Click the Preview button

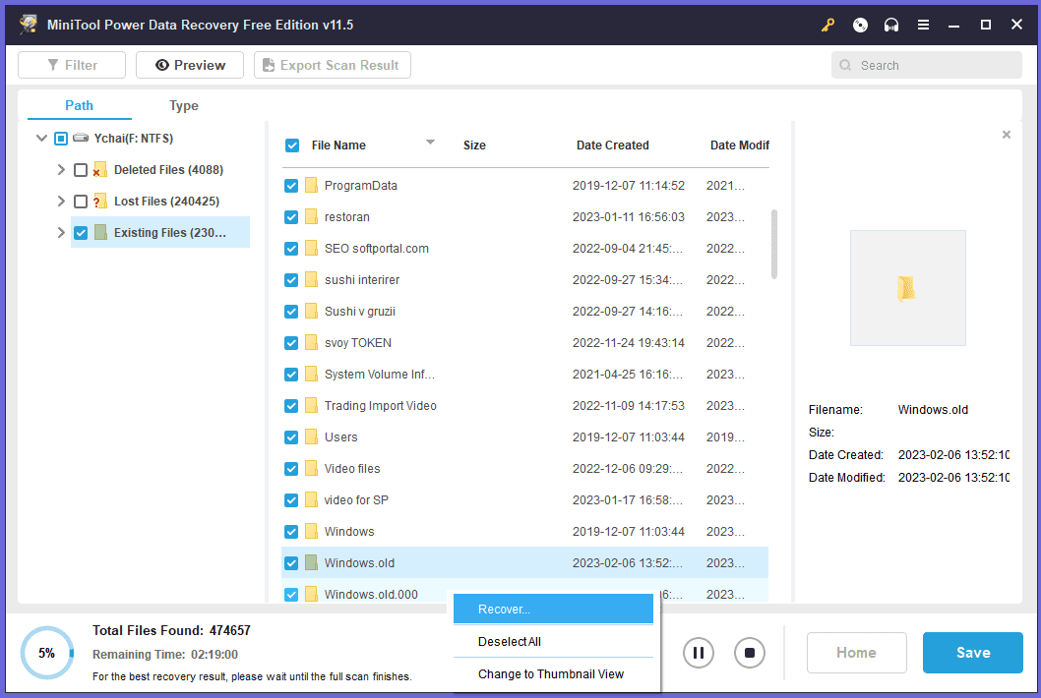point(189,65)
